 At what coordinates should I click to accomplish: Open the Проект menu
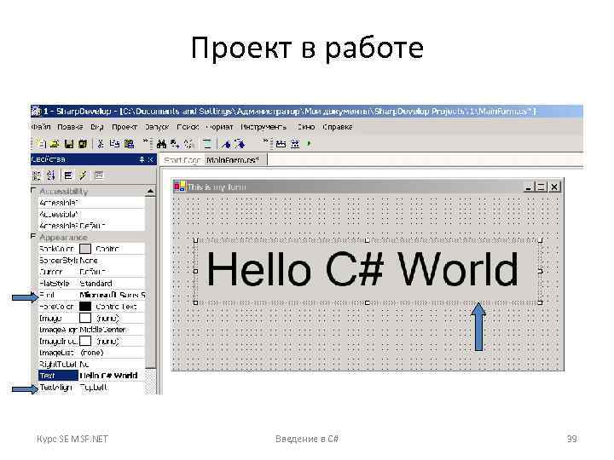(x=125, y=127)
